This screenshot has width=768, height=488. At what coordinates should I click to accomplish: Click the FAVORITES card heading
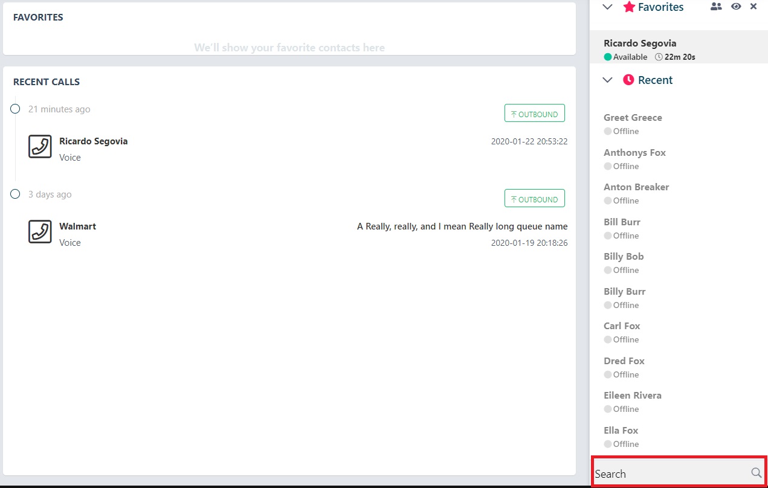pos(38,17)
